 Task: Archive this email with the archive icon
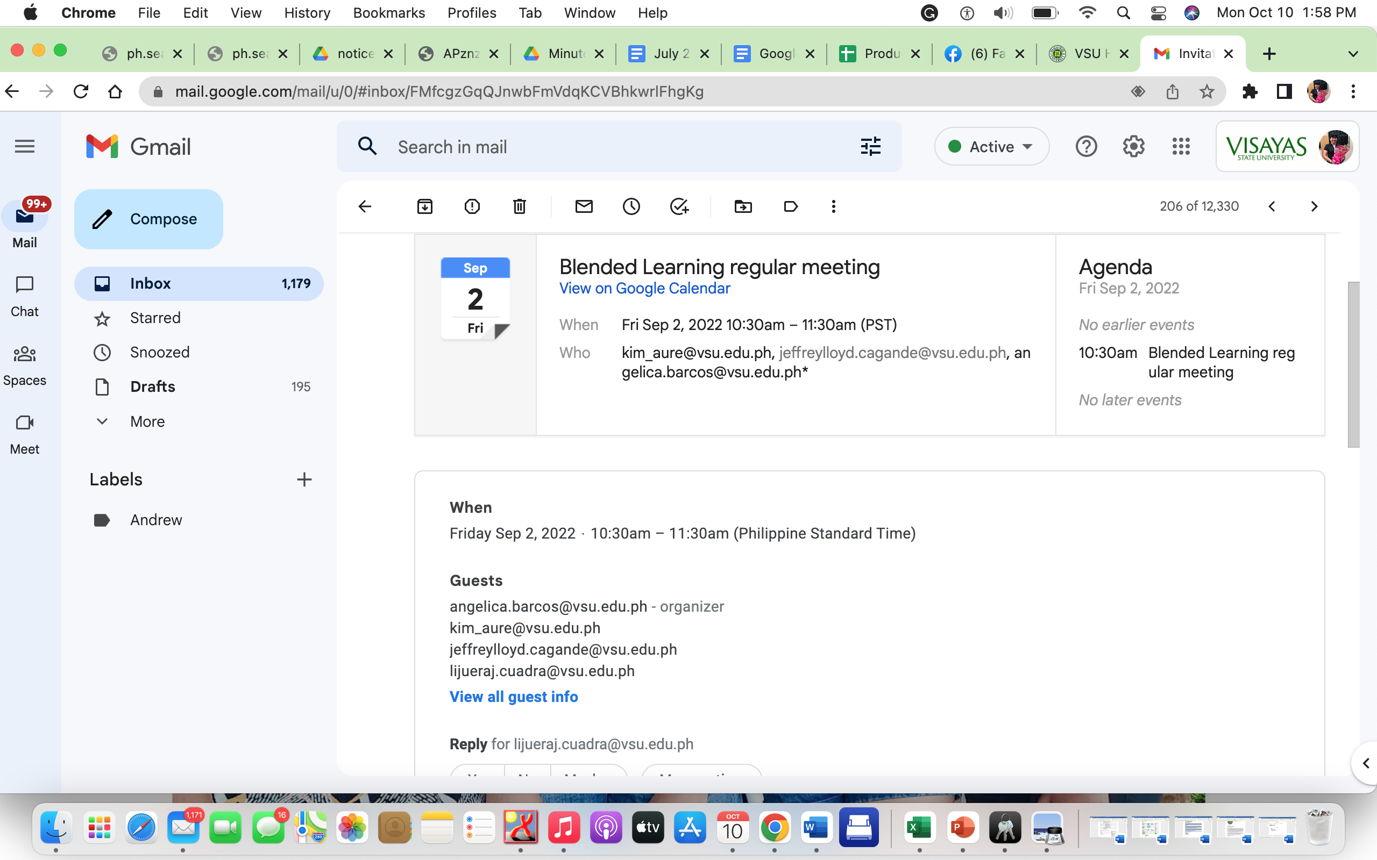tap(424, 206)
